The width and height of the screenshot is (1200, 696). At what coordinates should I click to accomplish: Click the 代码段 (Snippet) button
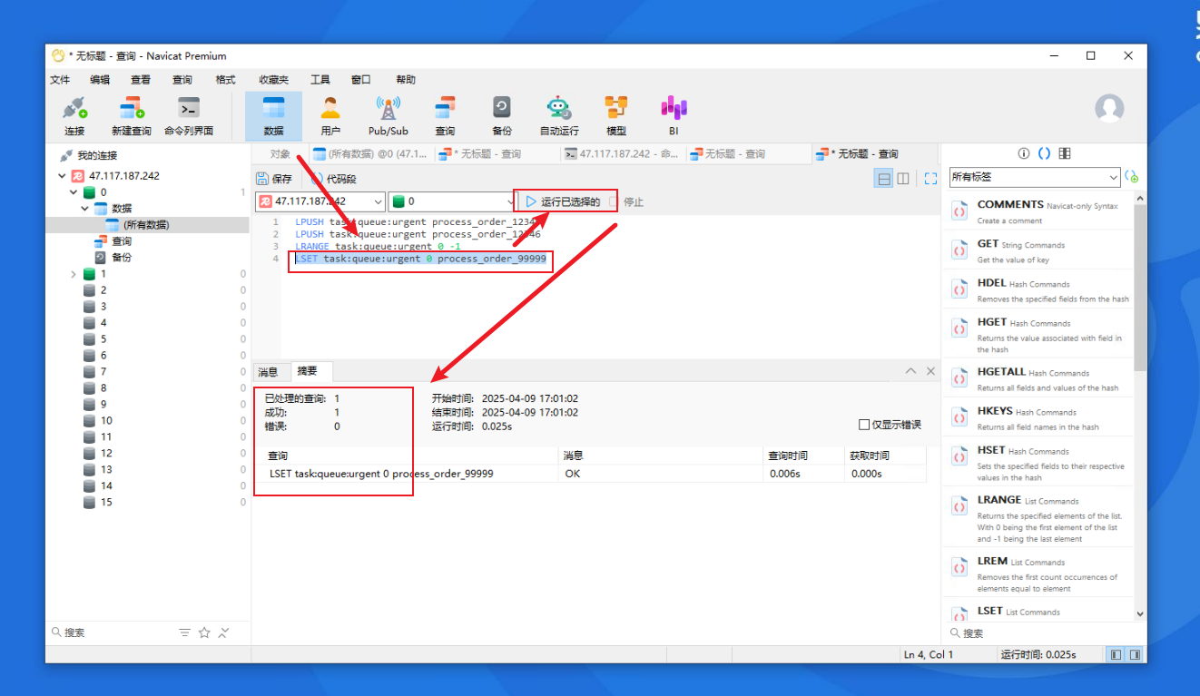point(333,179)
